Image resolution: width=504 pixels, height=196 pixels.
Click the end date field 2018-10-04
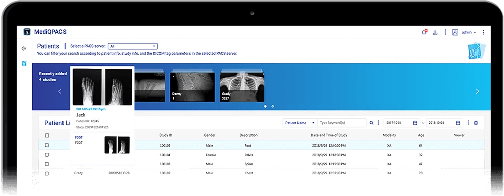pyautogui.click(x=445, y=123)
